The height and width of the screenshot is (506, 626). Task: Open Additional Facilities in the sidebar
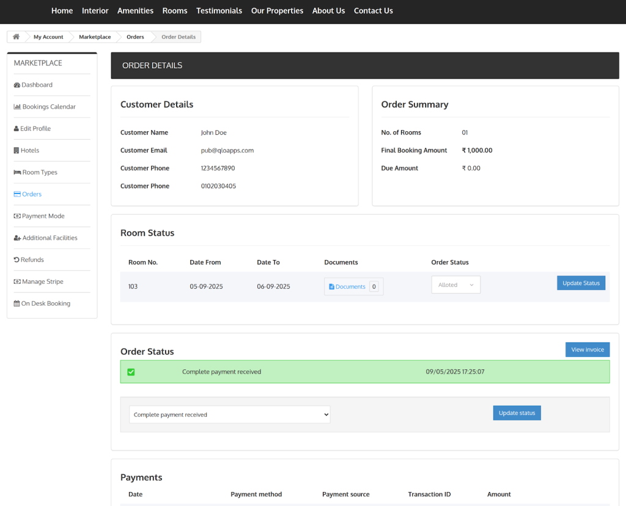tap(50, 238)
